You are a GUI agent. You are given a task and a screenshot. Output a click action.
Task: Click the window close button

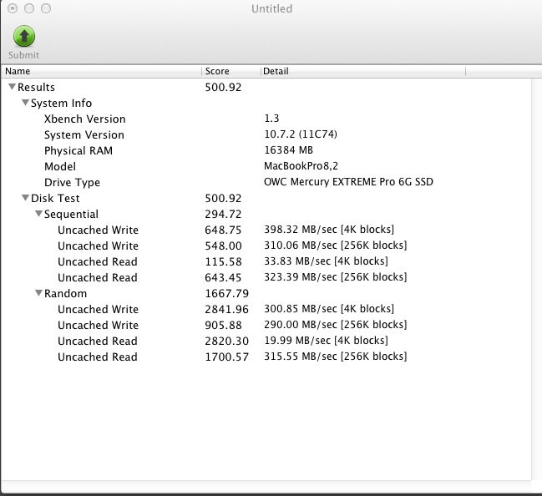(13, 8)
